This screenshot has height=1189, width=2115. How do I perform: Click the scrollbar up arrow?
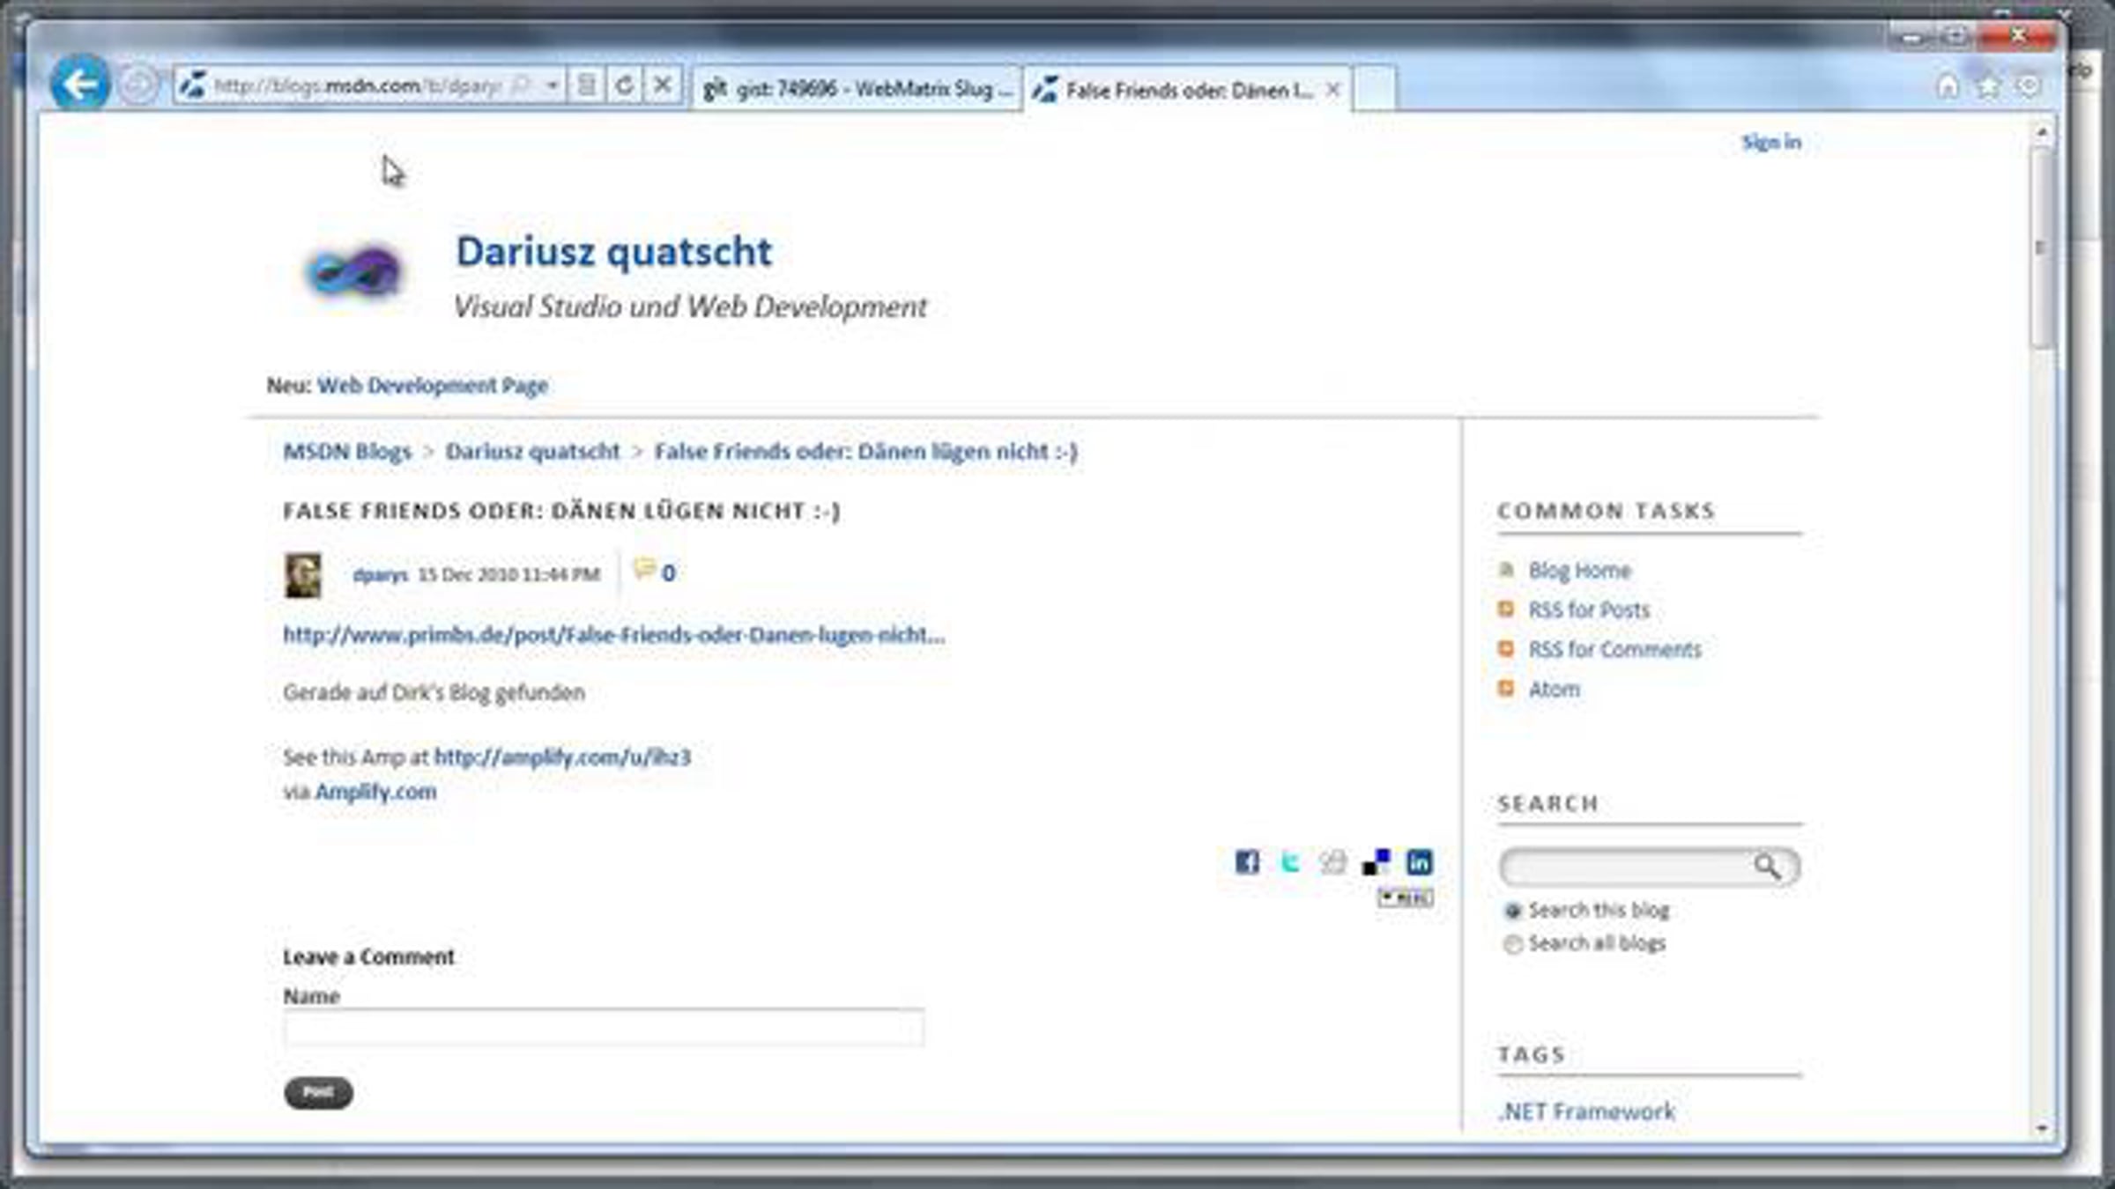pyautogui.click(x=2042, y=132)
